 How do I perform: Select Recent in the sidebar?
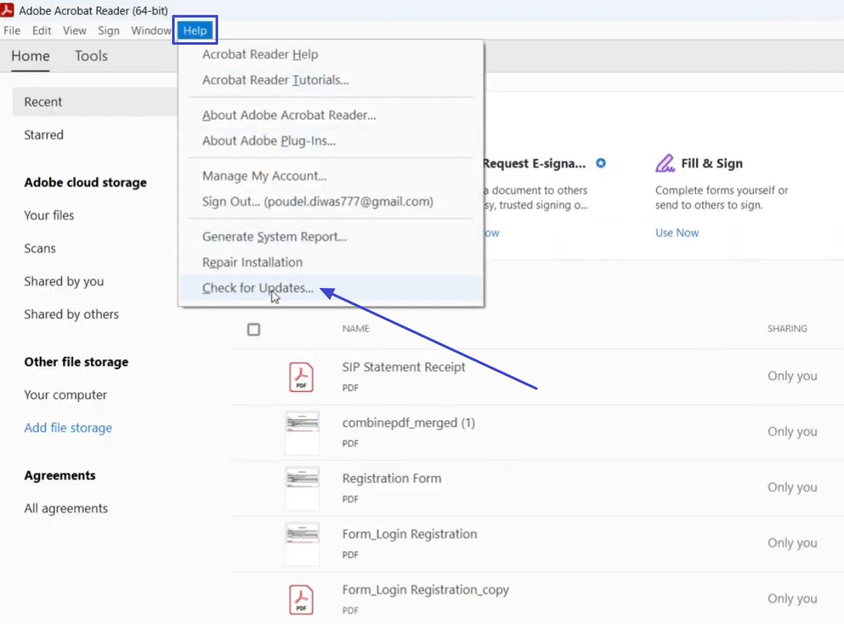click(95, 102)
